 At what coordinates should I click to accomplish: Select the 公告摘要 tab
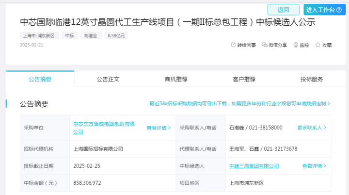click(x=40, y=79)
